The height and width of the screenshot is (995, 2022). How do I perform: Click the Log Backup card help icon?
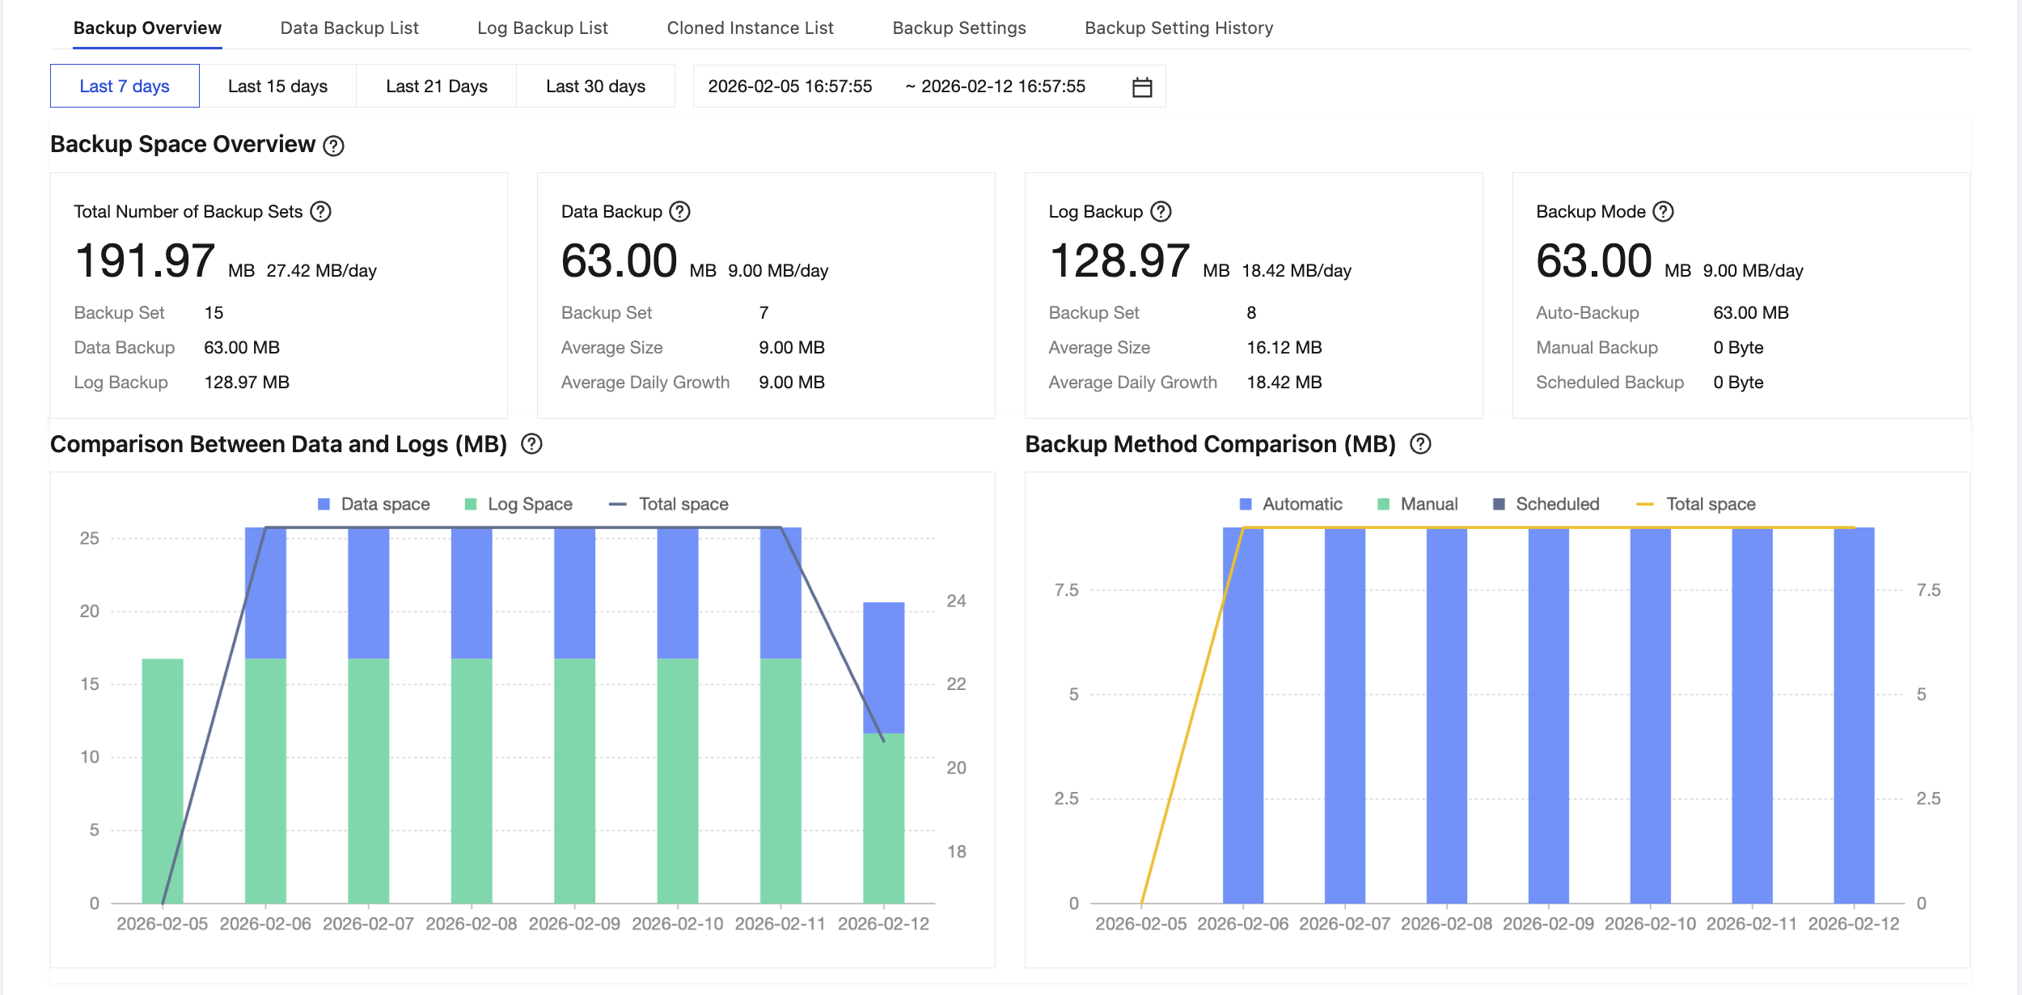(1161, 212)
